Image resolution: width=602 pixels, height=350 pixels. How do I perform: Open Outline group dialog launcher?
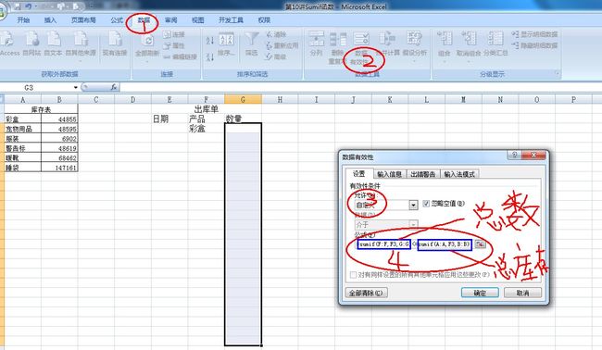[x=557, y=74]
